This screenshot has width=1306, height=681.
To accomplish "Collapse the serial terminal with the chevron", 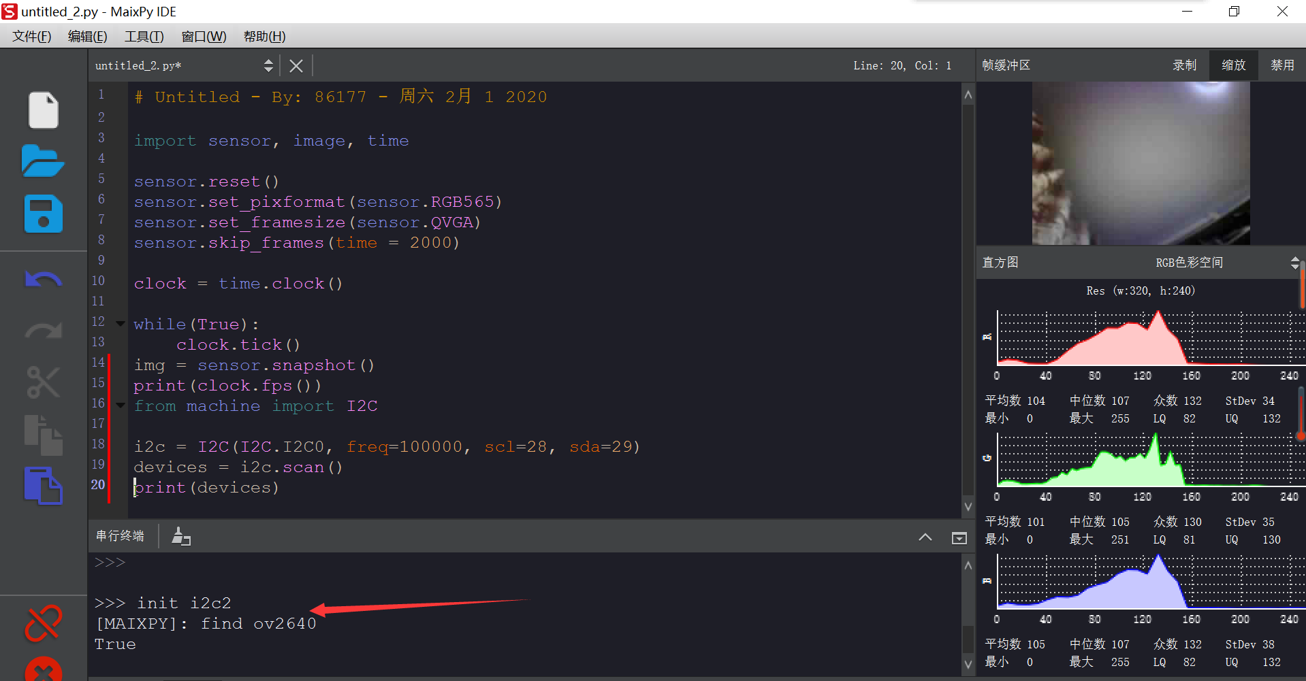I will coord(925,537).
